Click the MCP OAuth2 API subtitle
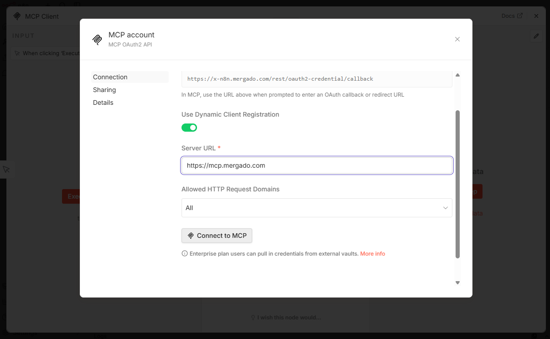The width and height of the screenshot is (550, 339). tap(130, 45)
